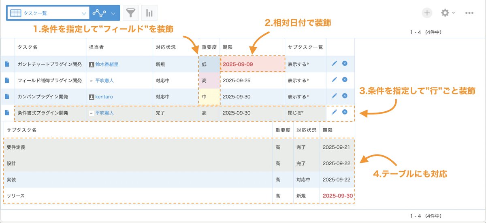
Task: Select subtask row リリース
Action: coord(179,196)
